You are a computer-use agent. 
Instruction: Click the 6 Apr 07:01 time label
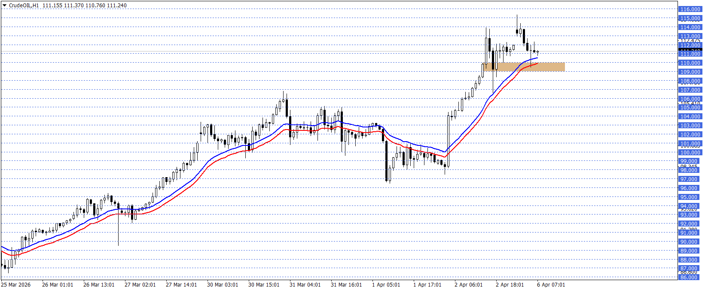[x=551, y=285]
